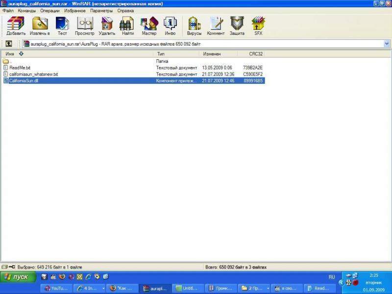The width and height of the screenshot is (392, 294).
Task: Open the пуск Start button
Action: tap(18, 277)
